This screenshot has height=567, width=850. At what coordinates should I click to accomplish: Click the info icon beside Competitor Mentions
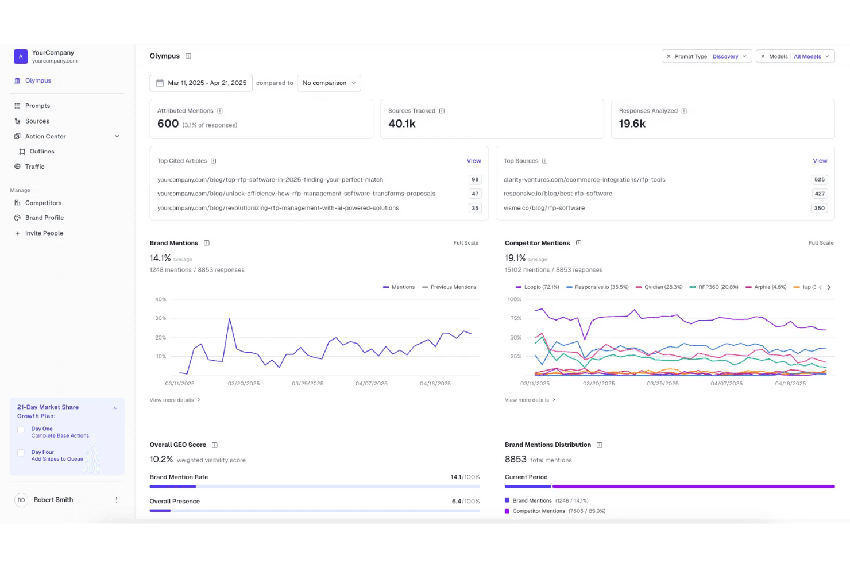578,243
